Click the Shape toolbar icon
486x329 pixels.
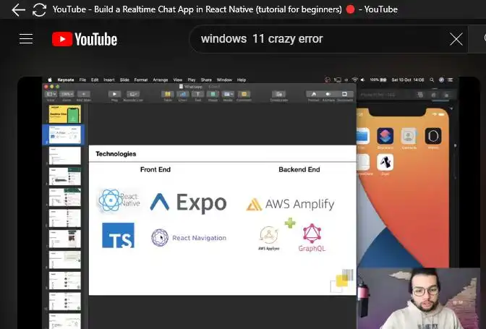[213, 94]
